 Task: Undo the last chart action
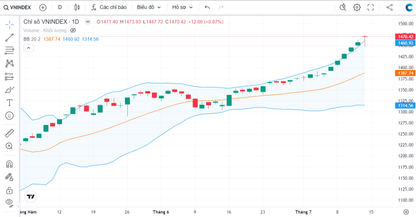(207, 8)
